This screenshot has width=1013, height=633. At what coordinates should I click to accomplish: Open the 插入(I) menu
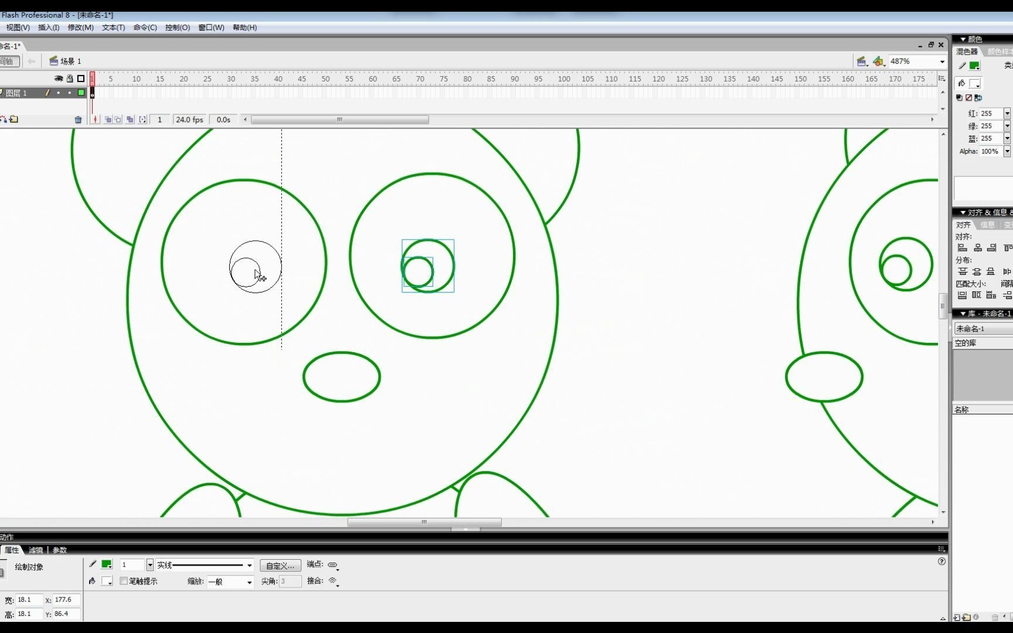coord(49,28)
